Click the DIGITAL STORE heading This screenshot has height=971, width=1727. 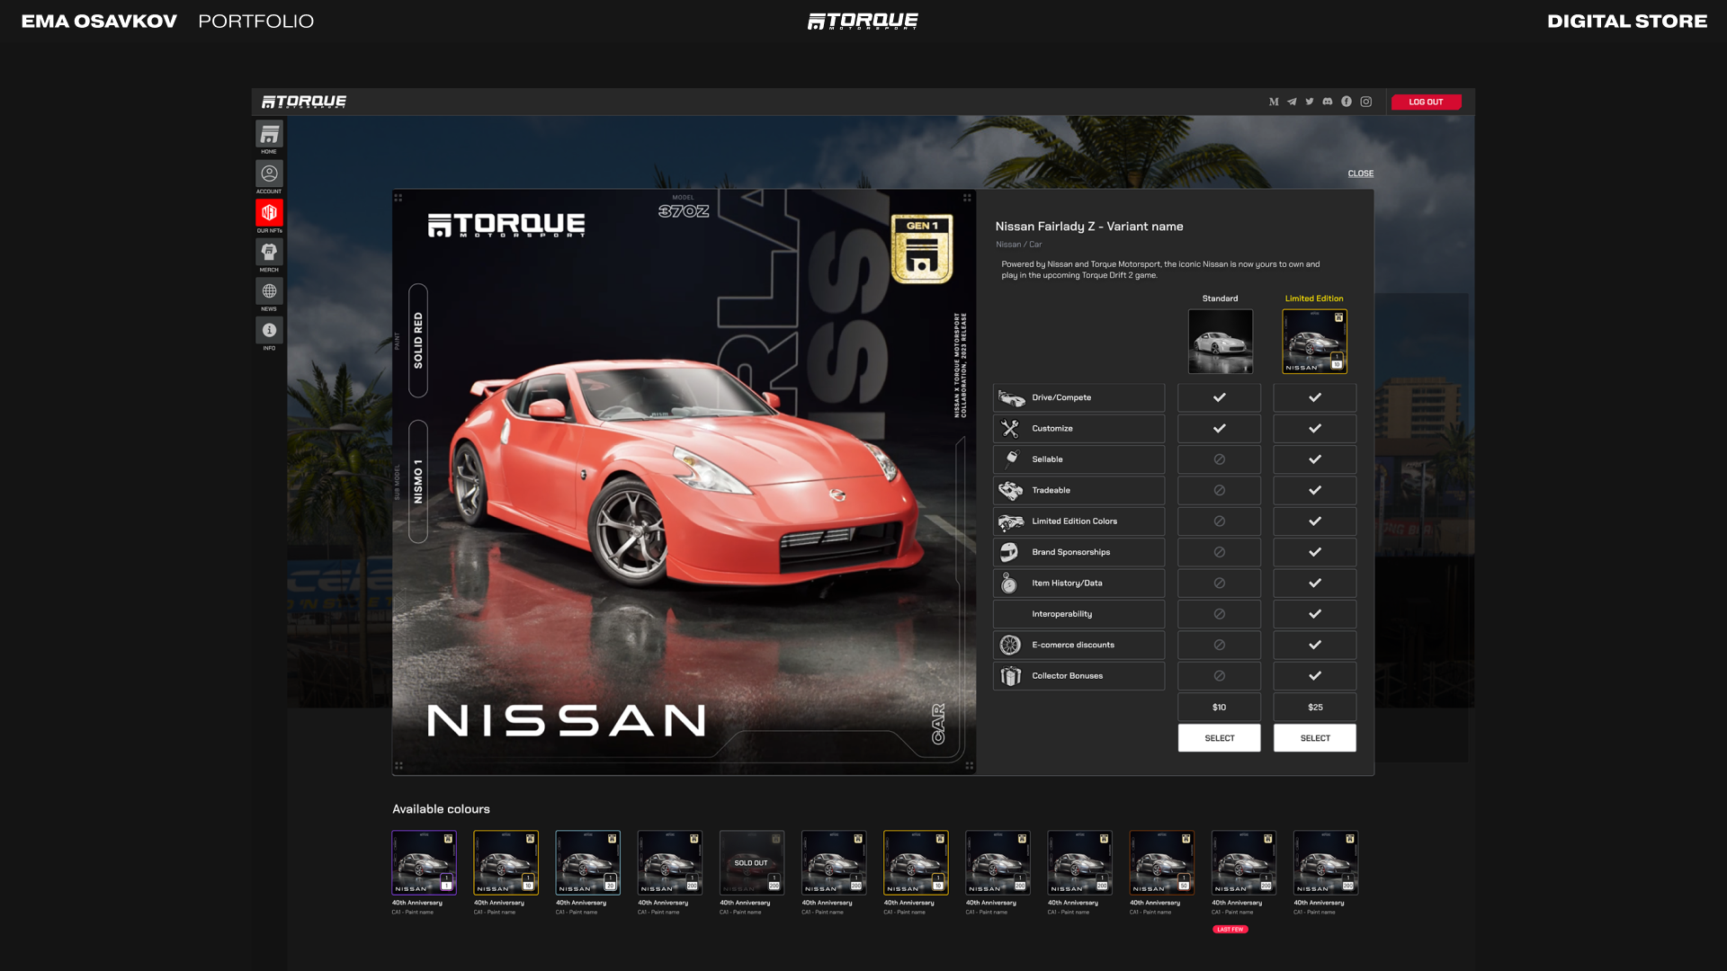tap(1627, 21)
